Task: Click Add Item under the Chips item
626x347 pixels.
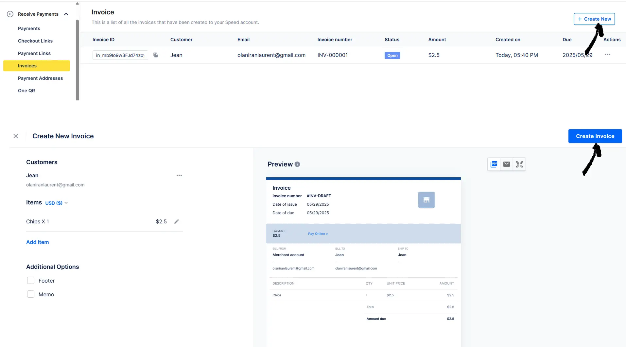Action: pyautogui.click(x=37, y=242)
